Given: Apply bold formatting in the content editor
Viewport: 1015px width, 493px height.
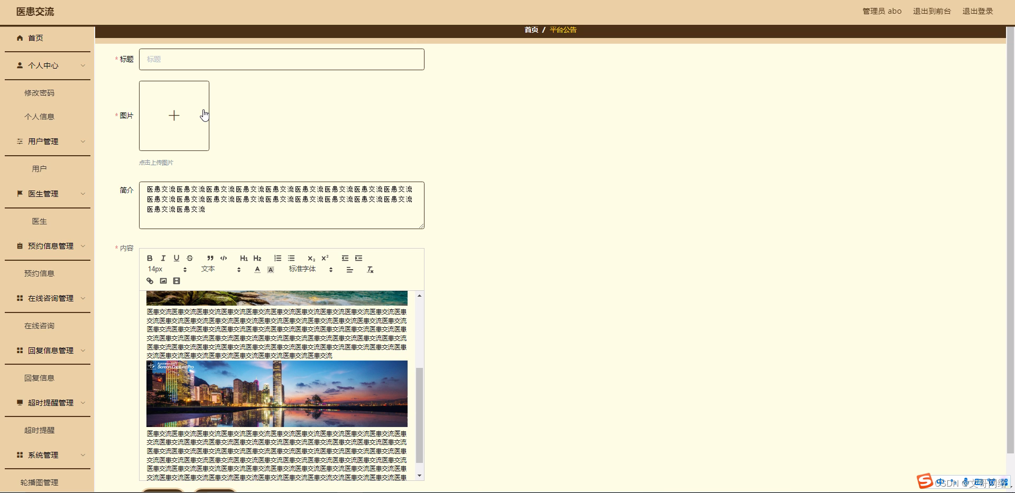Looking at the screenshot, I should pyautogui.click(x=150, y=258).
